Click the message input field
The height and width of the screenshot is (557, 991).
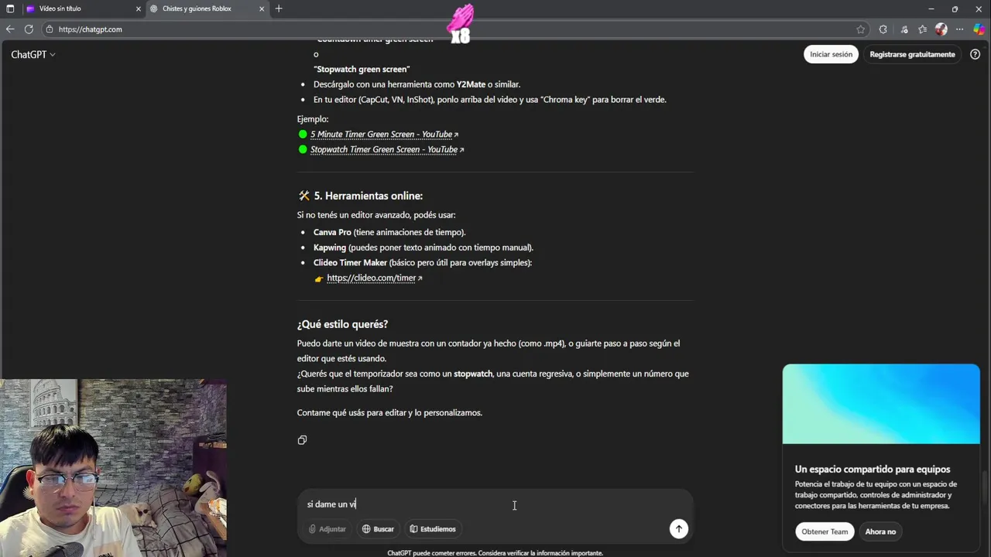[495, 504]
